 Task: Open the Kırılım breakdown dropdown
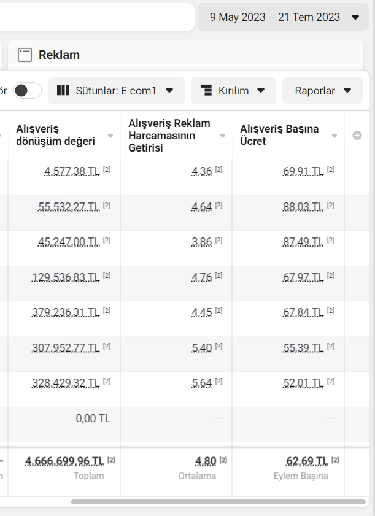point(233,90)
